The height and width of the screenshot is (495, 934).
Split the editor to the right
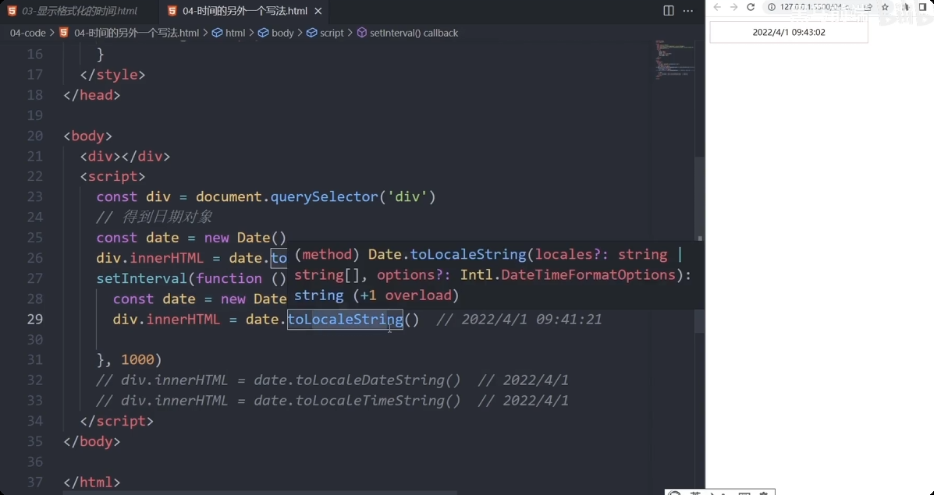(669, 11)
